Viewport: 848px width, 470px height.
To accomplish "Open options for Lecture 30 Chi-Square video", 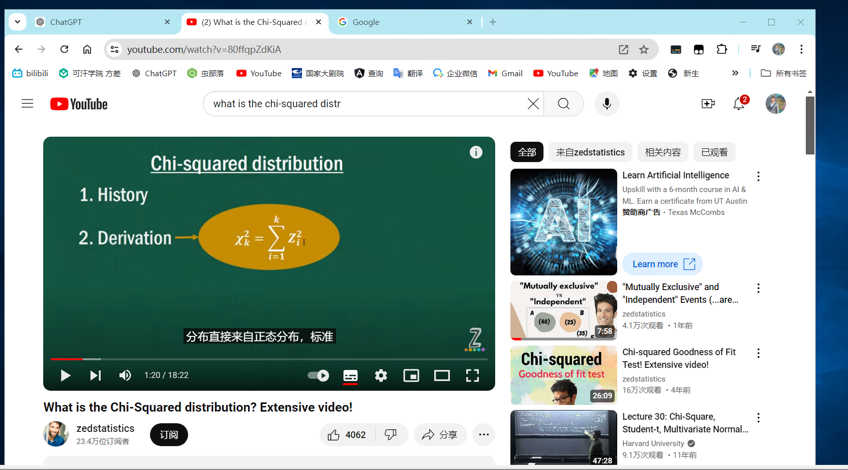I will click(x=758, y=418).
